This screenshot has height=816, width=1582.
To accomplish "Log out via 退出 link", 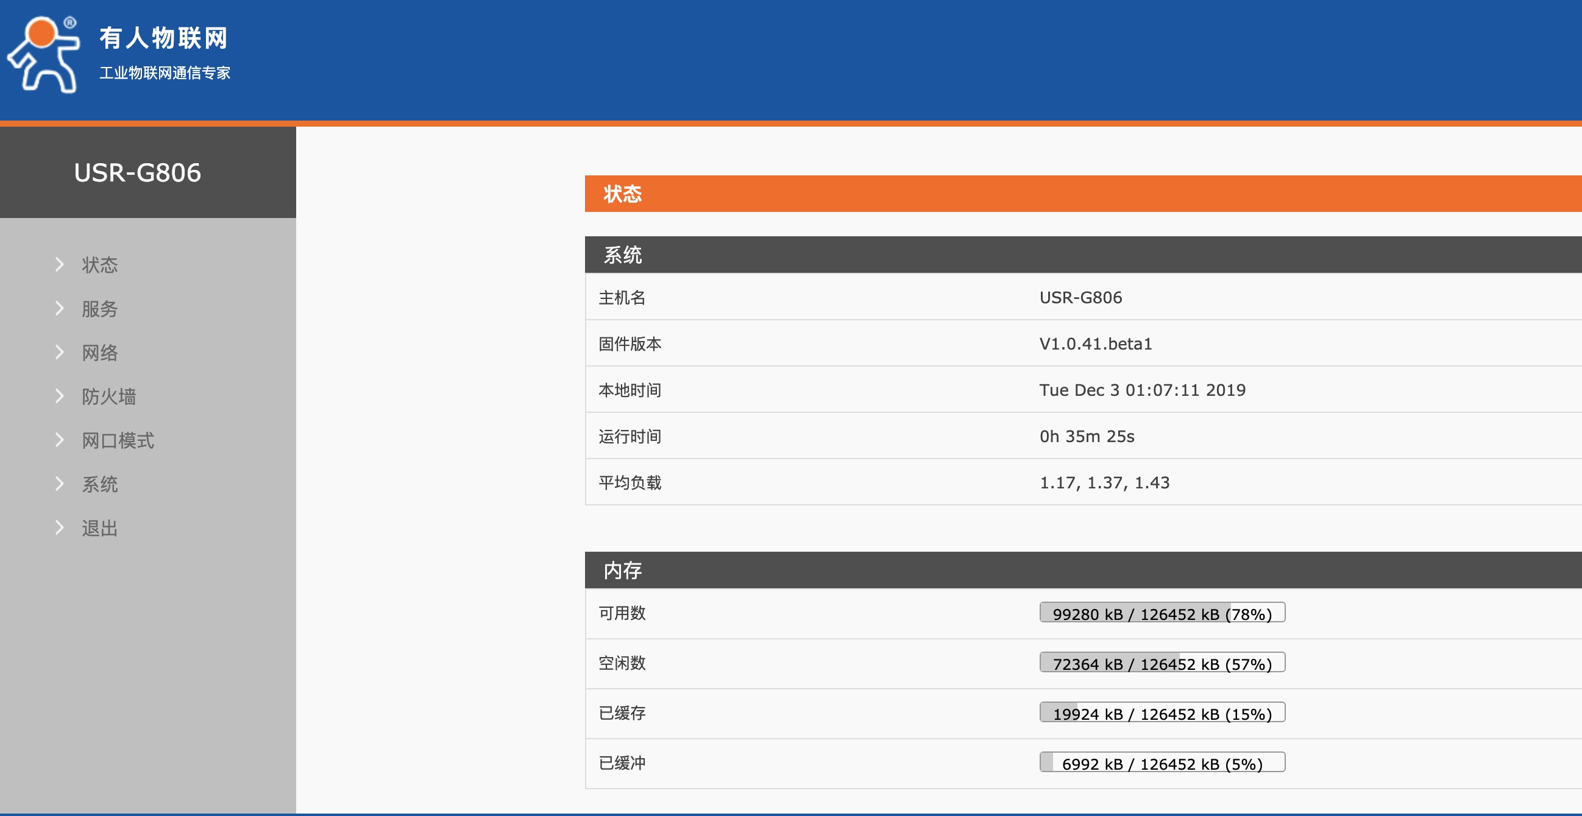I will click(99, 528).
